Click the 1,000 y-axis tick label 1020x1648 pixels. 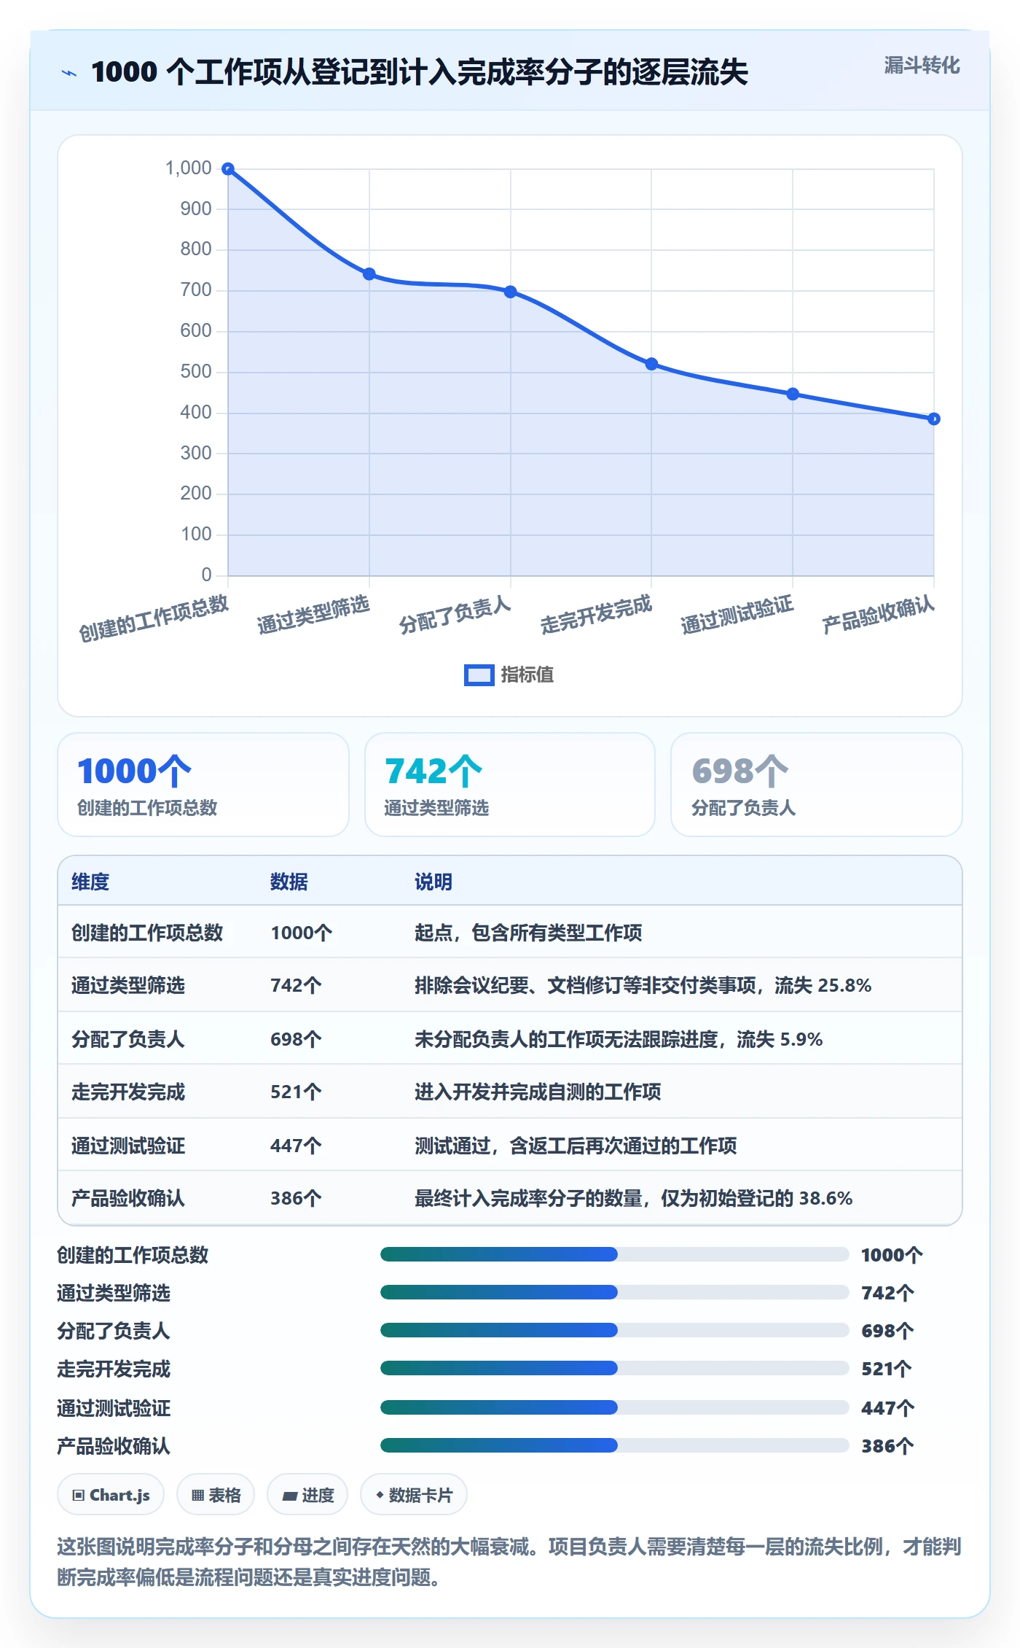pos(188,168)
